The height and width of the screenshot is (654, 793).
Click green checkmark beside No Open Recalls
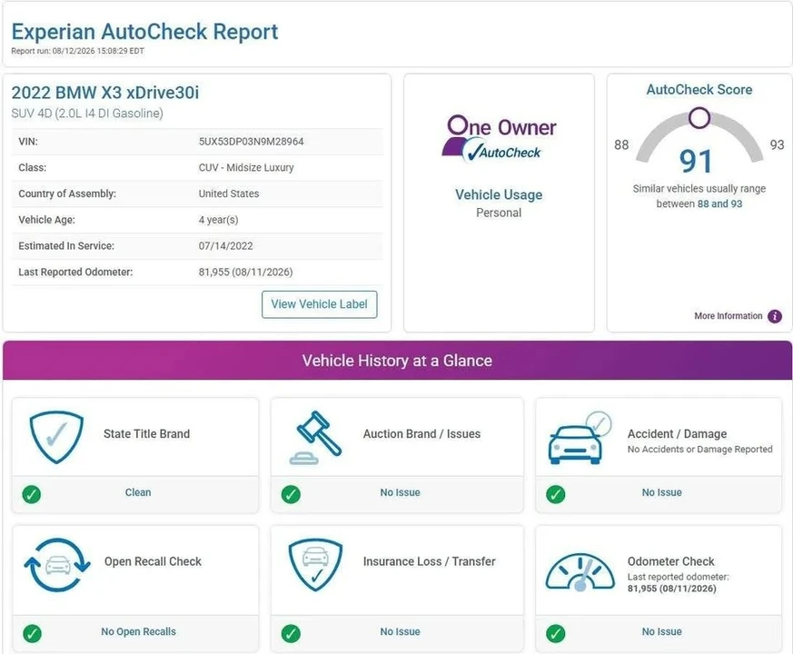(32, 633)
